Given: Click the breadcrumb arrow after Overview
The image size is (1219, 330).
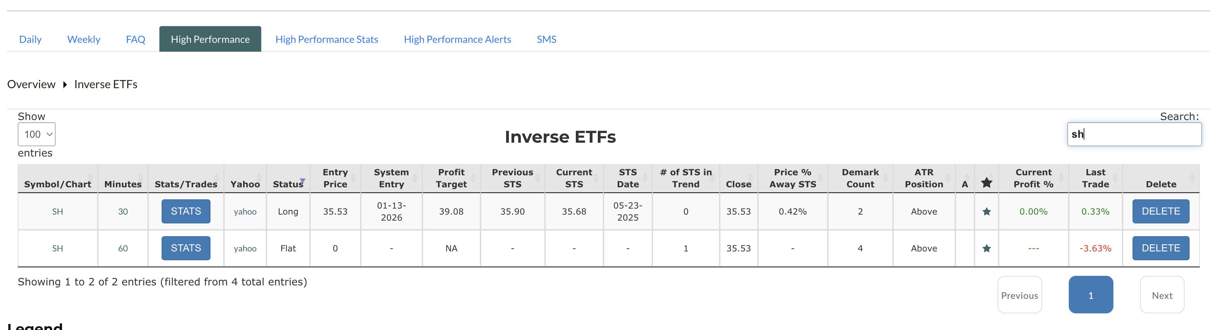Looking at the screenshot, I should [65, 85].
